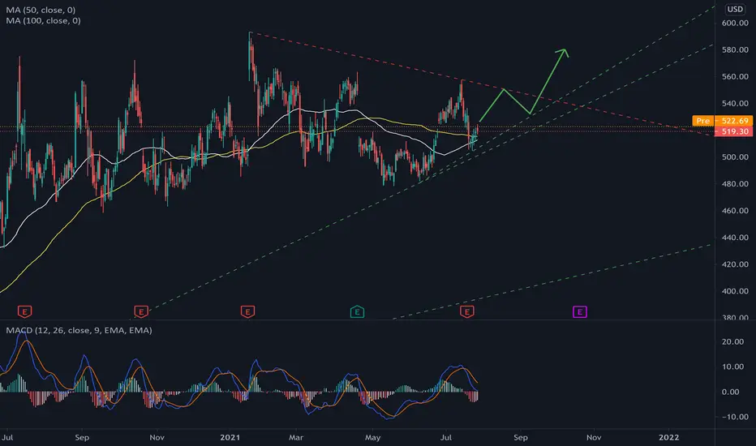
Task: Click the May time axis label
Action: (x=372, y=437)
